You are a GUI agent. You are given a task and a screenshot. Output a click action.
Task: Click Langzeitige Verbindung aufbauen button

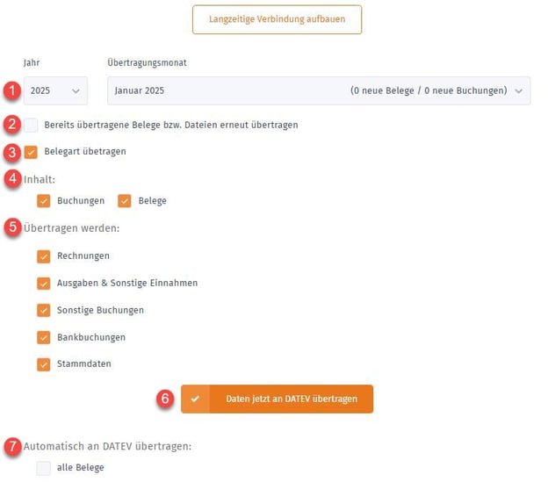[277, 19]
